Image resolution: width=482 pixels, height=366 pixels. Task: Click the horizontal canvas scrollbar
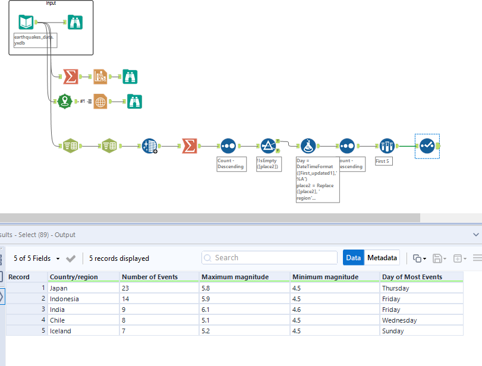point(210,217)
